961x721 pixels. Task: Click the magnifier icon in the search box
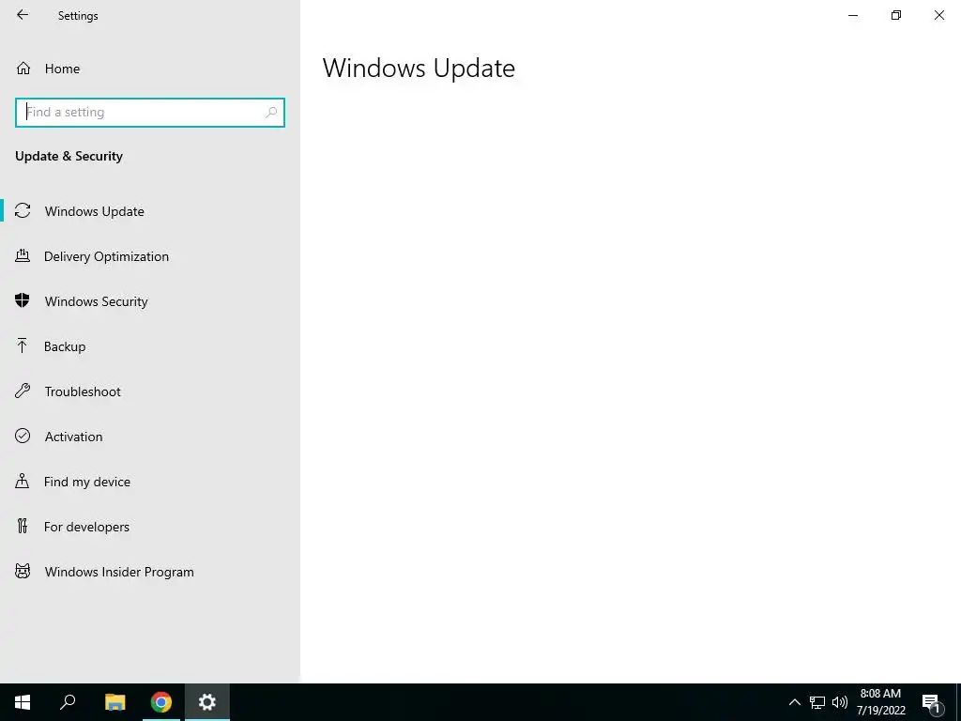tap(271, 113)
